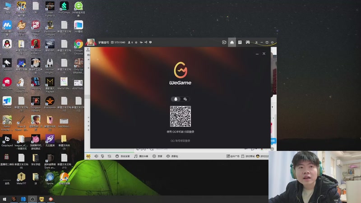This screenshot has height=203, width=361.
Task: Toggle the microphone icon
Action: tap(102, 156)
